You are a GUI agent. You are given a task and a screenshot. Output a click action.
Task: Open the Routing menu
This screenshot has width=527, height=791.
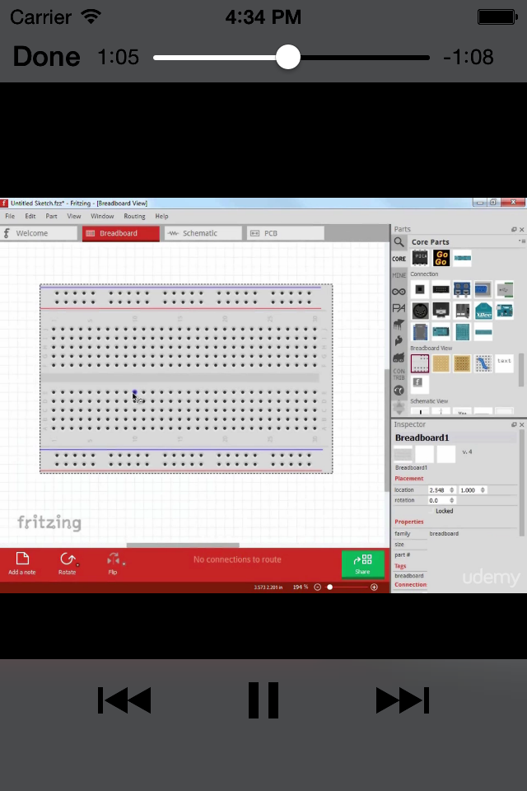coord(134,216)
